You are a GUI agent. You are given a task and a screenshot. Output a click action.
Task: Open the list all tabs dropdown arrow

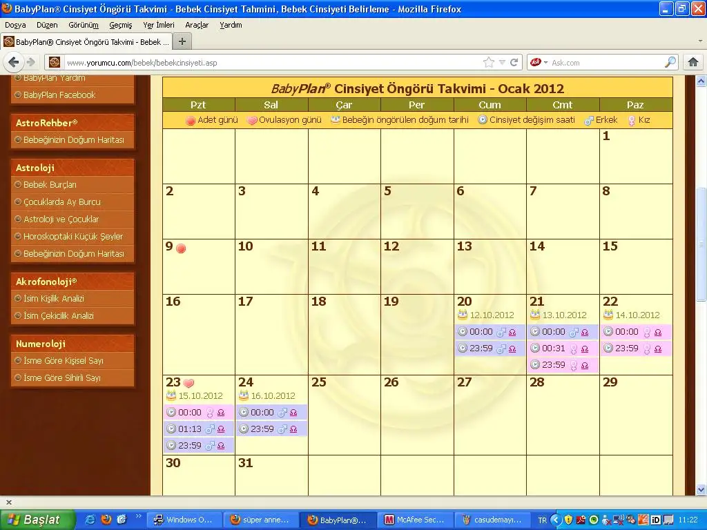700,41
